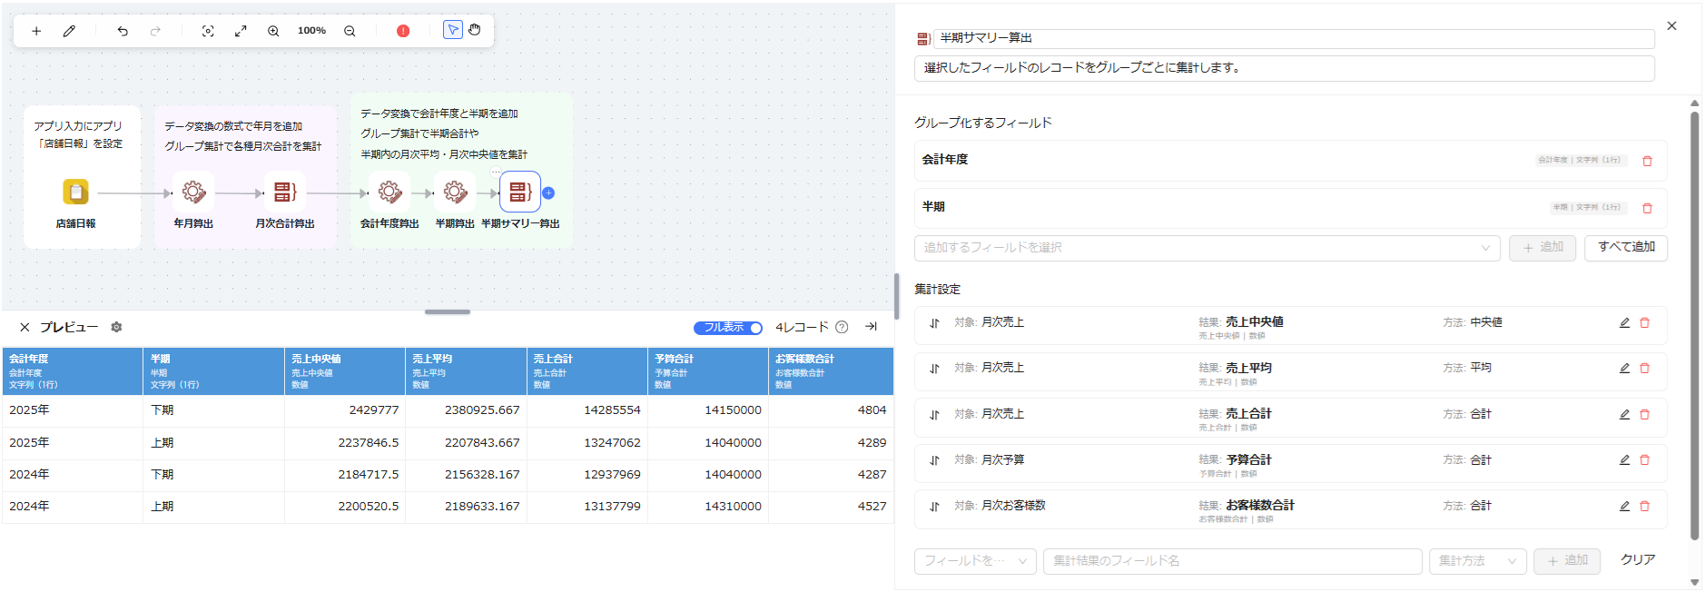Click the preview panel drag handle bar
1705x592 pixels.
click(448, 312)
